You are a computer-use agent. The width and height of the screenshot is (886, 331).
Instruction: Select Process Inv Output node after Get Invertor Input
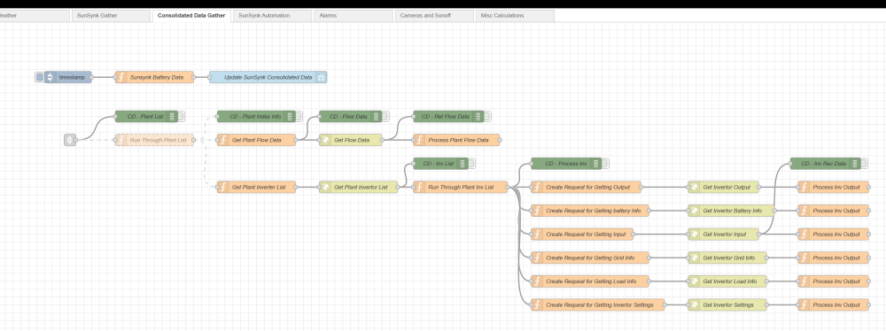(x=833, y=234)
